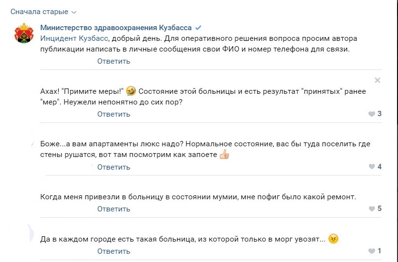398x262 pixels.
Task: Open the "Сначала старые" sort dropdown
Action: tap(43, 12)
